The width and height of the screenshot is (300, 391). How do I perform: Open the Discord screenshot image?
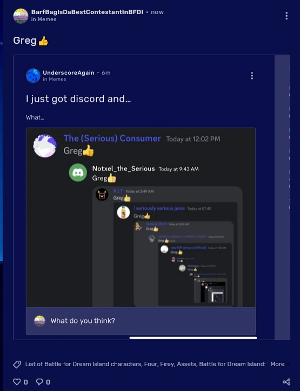tap(141, 217)
